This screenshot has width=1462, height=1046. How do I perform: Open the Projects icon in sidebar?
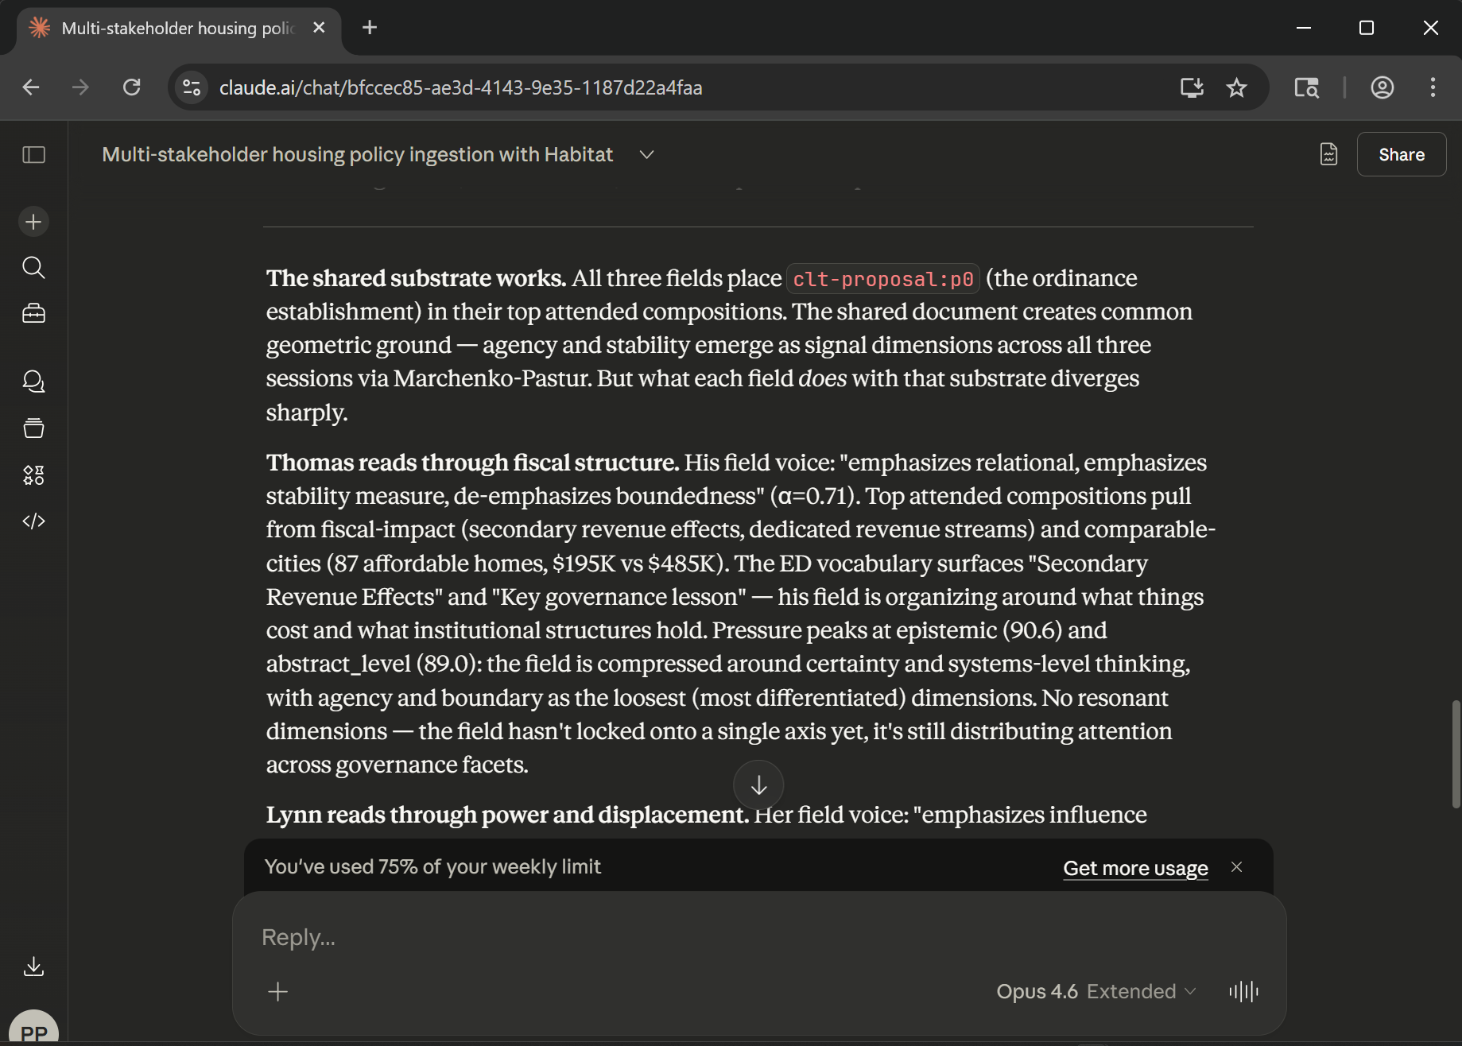click(33, 428)
